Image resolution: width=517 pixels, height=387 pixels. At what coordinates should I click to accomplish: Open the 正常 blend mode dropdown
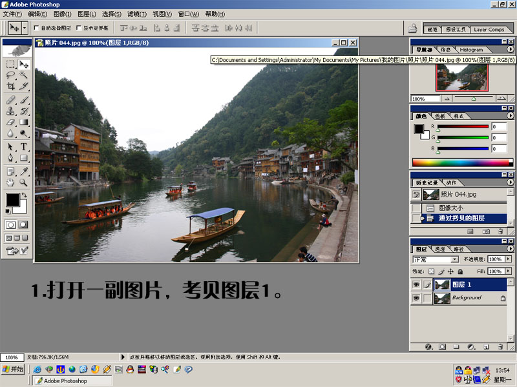coord(436,259)
